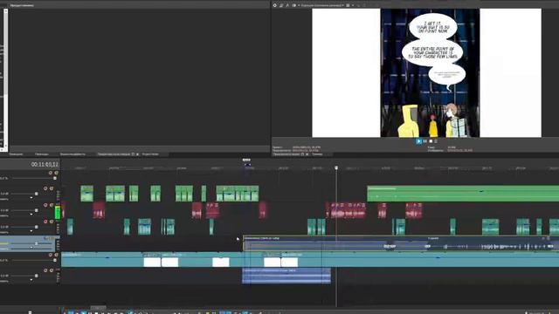Screen dimensions: 559x314
Task: Click the second icon in preview toolbar
Action: 281,5
